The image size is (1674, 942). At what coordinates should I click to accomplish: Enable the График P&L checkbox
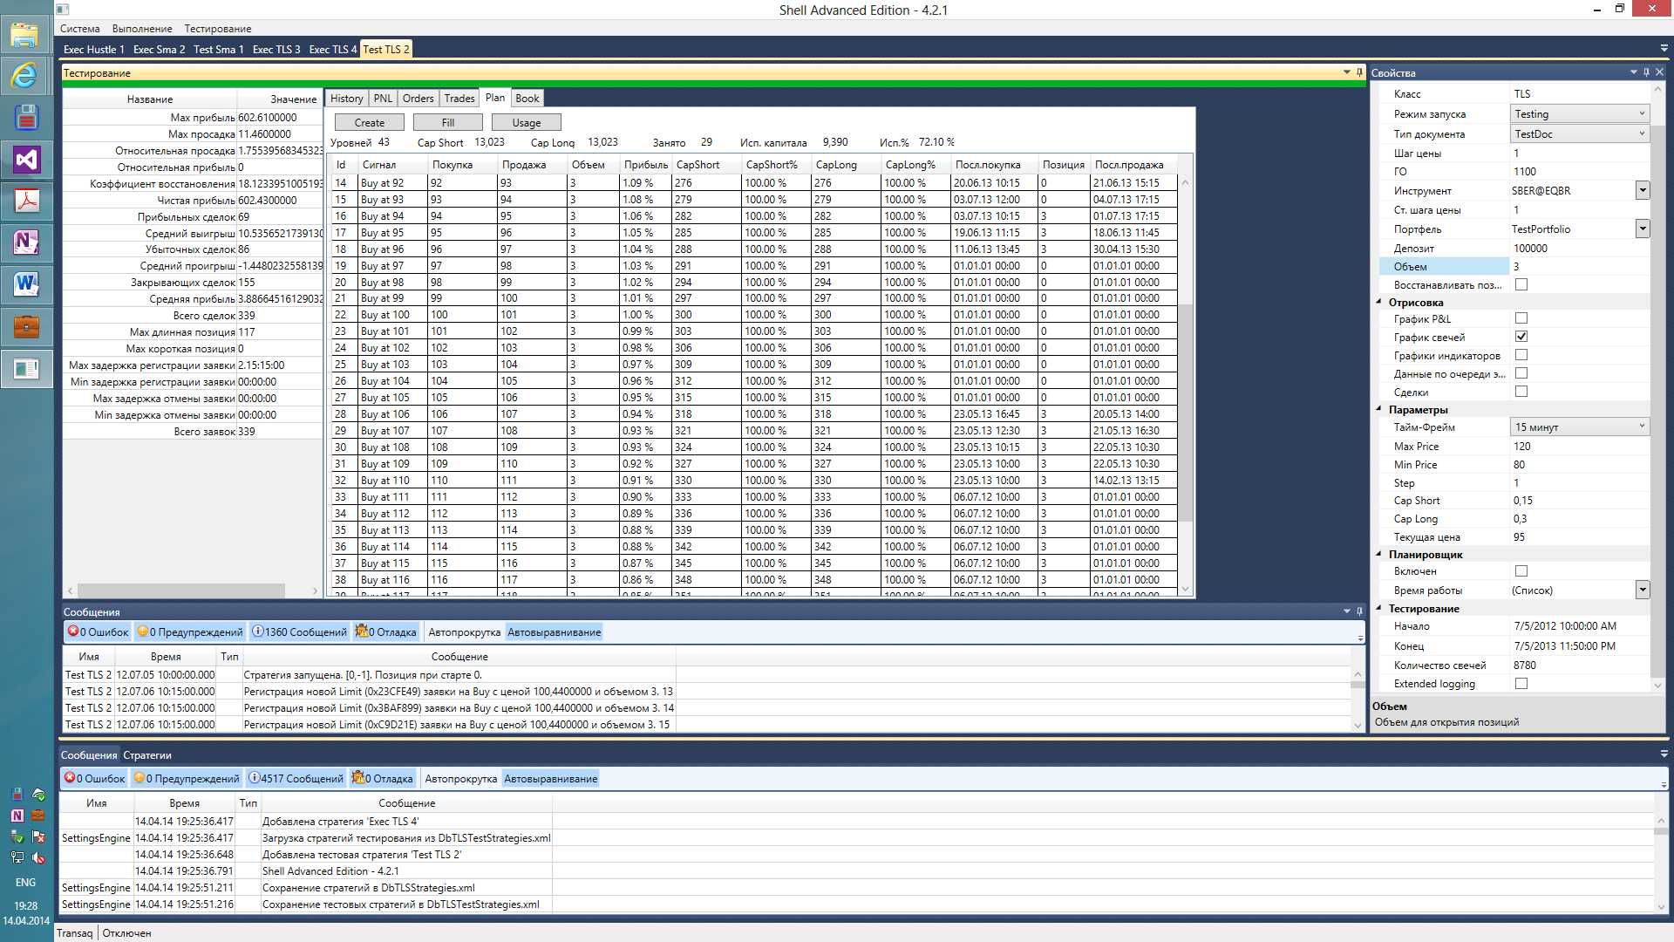(x=1521, y=318)
